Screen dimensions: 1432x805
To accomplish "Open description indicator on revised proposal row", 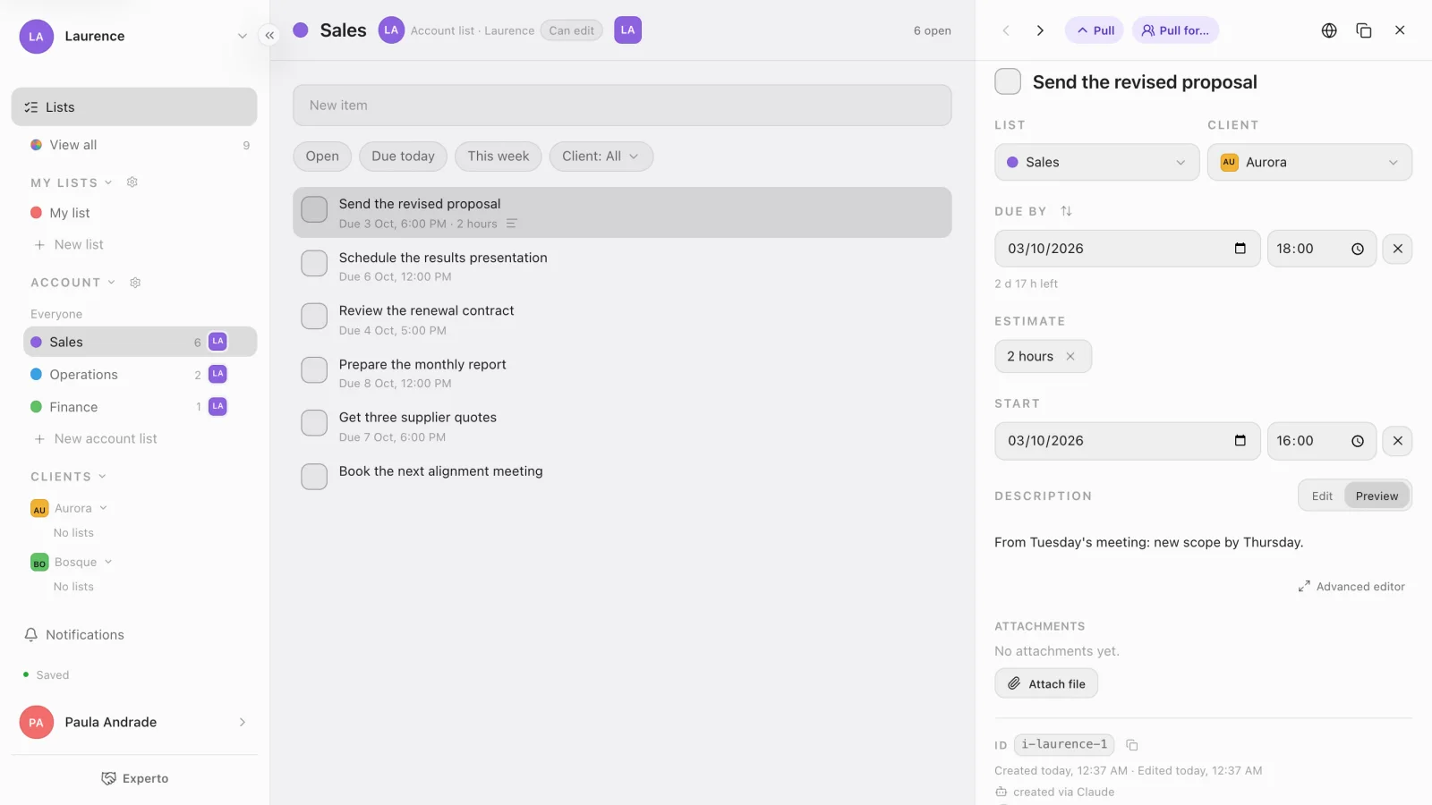I will 511,224.
